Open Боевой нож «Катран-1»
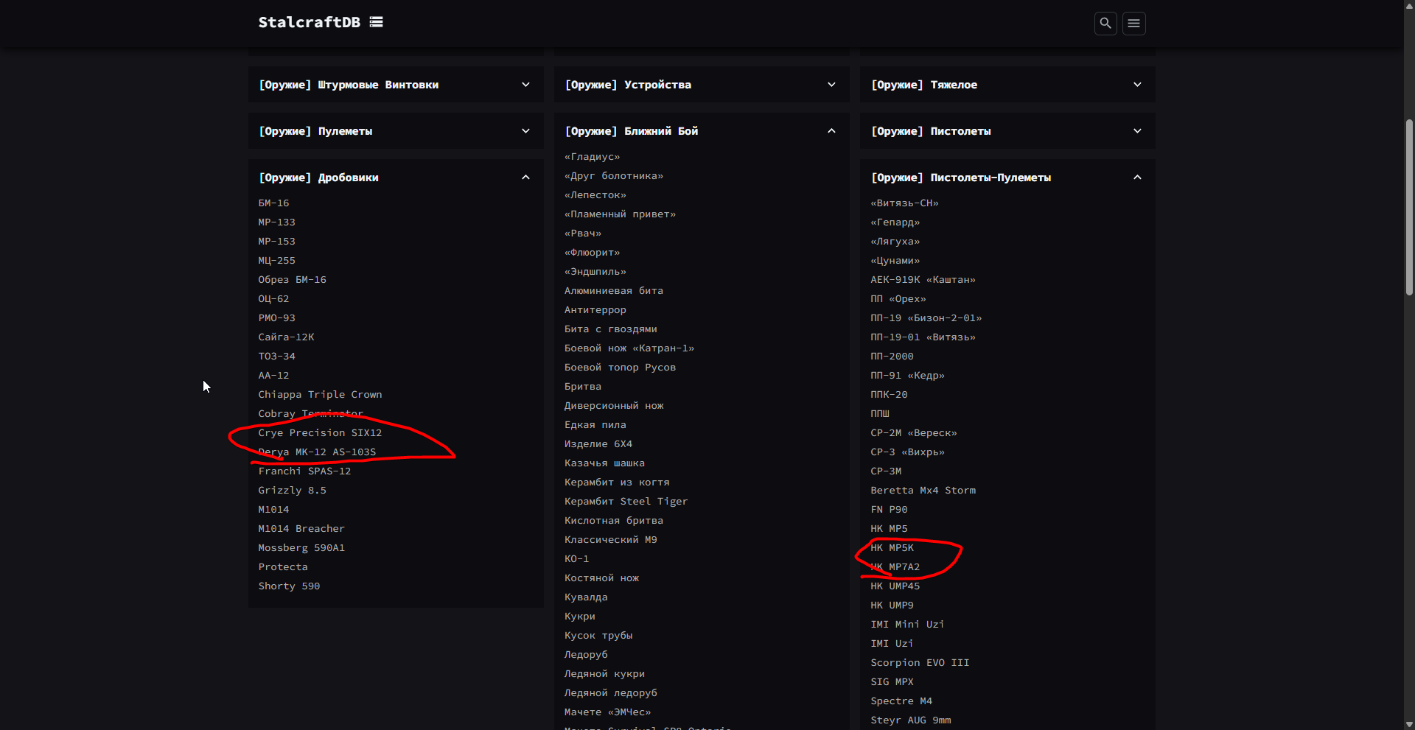The width and height of the screenshot is (1415, 730). click(x=629, y=348)
